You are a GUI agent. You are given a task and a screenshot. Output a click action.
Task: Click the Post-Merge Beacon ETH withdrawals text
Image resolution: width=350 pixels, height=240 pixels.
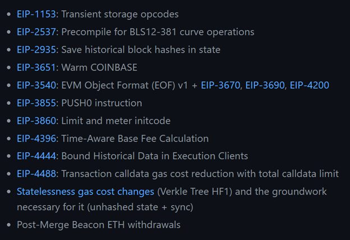[x=99, y=225]
